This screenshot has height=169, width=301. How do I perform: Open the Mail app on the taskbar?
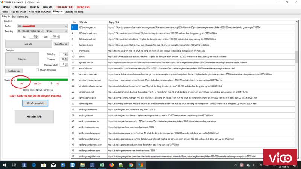(x=53, y=165)
